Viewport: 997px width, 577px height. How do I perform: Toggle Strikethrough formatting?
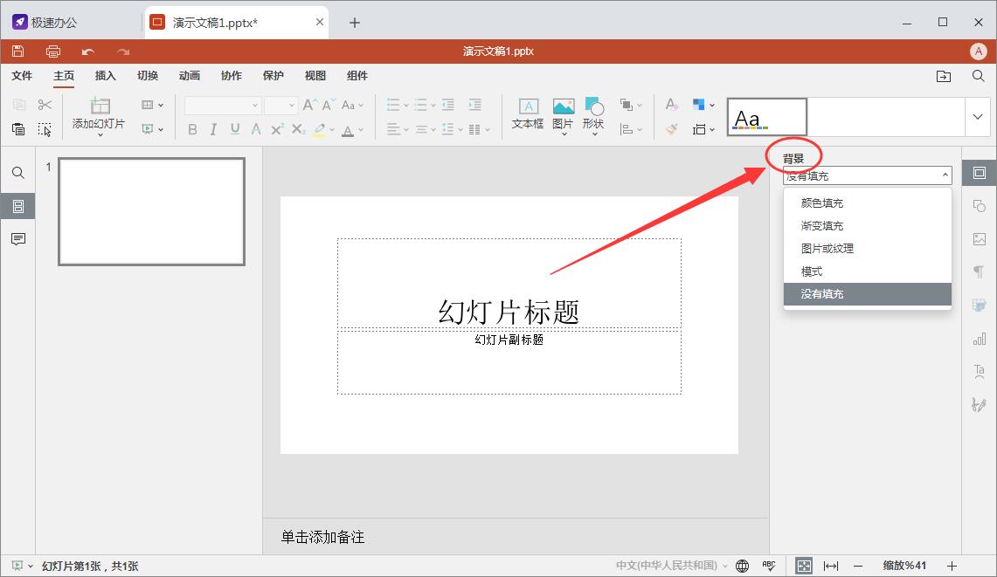pos(256,130)
